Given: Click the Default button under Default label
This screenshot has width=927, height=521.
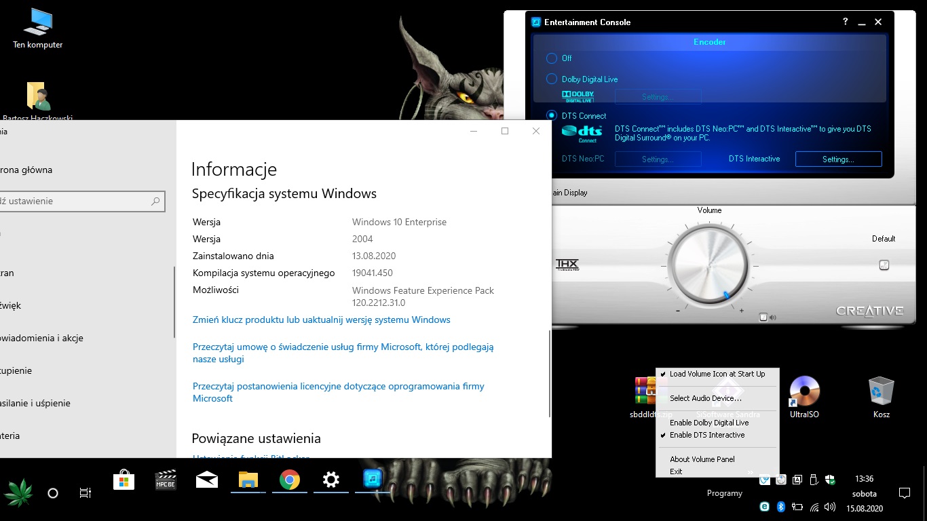Looking at the screenshot, I should coord(884,265).
